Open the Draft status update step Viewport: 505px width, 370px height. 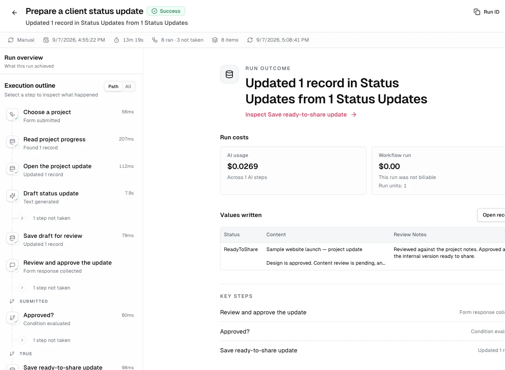[x=71, y=197]
